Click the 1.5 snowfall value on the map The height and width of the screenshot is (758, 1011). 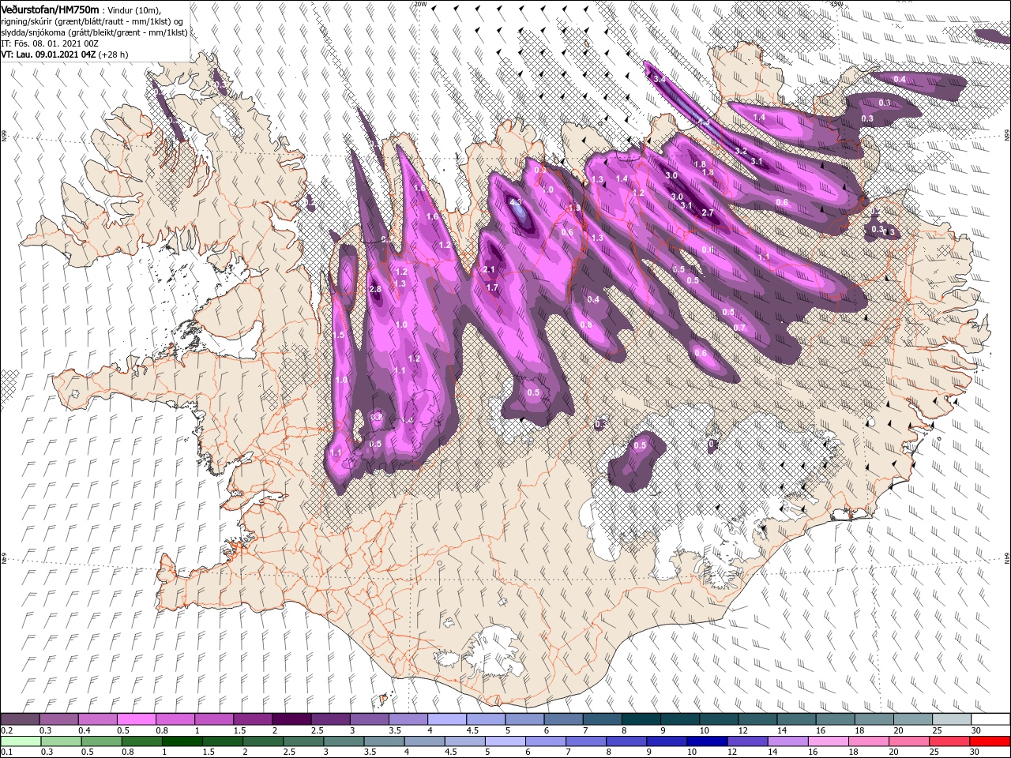339,336
